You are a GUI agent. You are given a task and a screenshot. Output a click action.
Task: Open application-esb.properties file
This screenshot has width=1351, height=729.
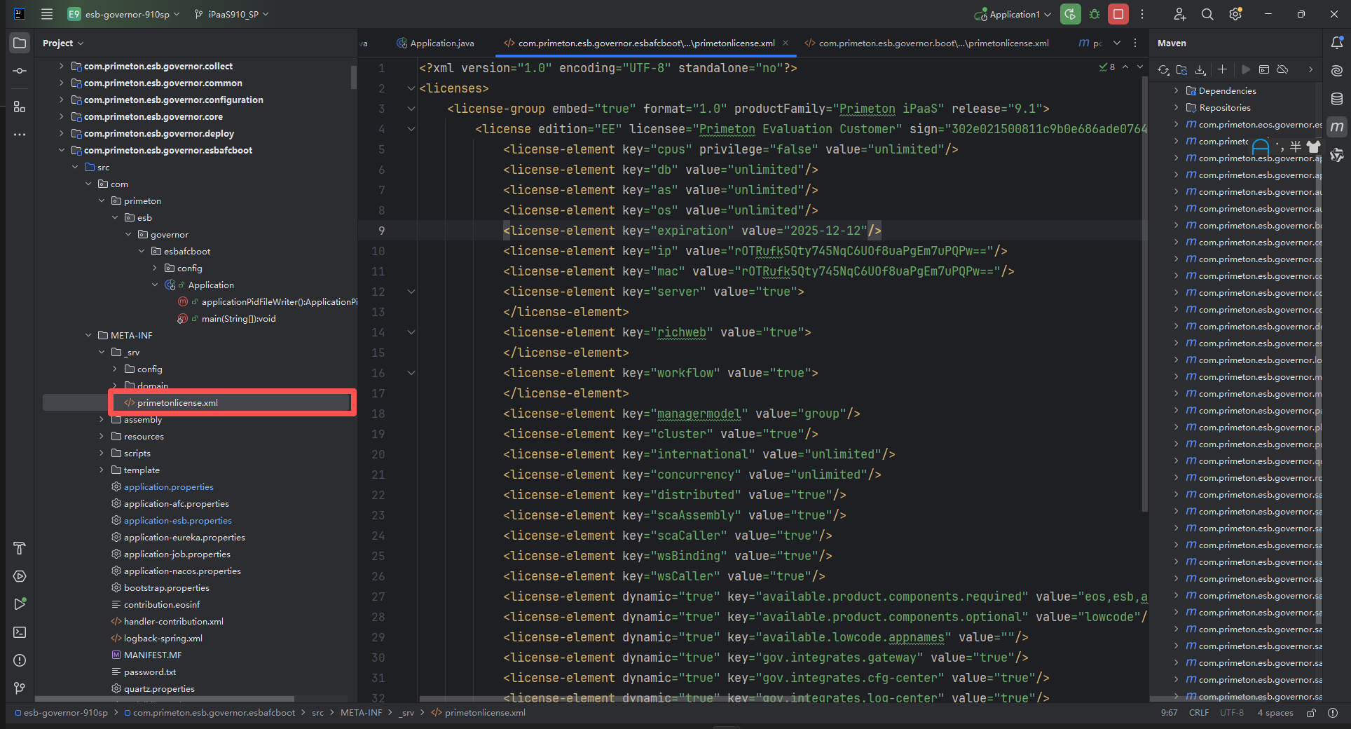[x=177, y=521]
